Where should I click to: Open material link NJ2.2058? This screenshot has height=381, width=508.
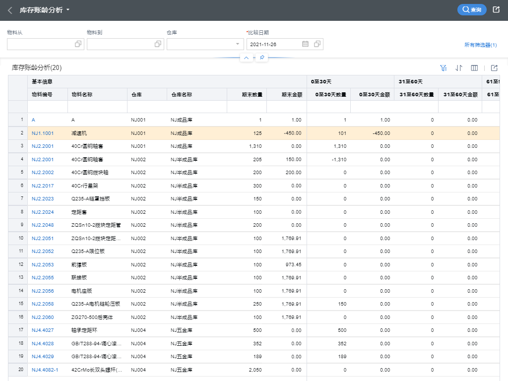pos(43,304)
